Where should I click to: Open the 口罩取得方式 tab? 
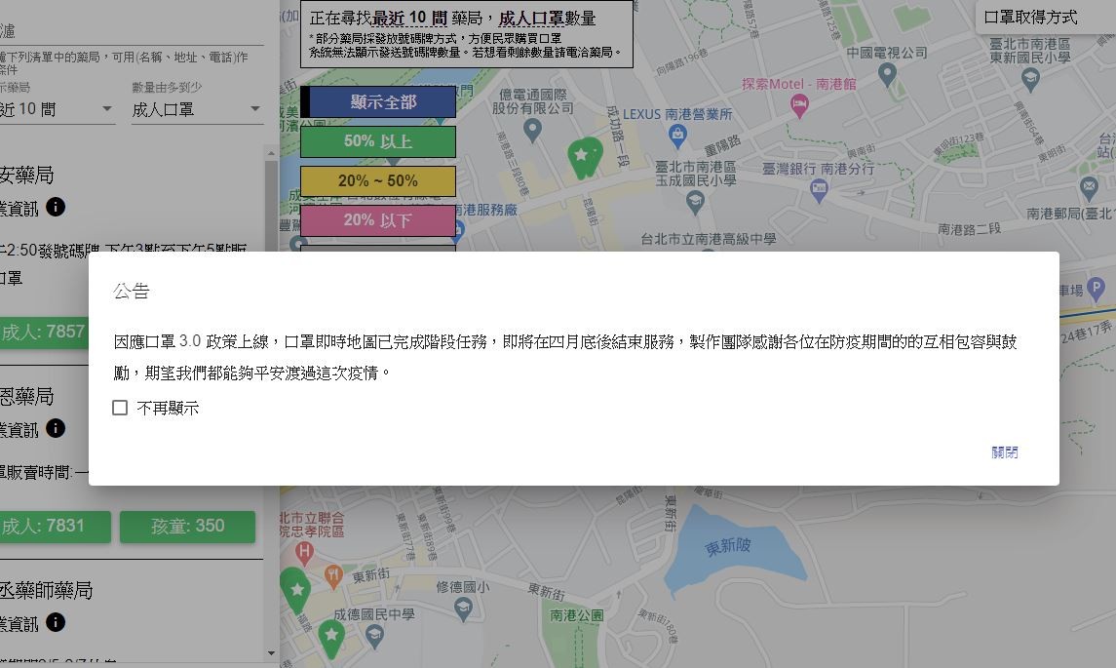[x=1030, y=18]
